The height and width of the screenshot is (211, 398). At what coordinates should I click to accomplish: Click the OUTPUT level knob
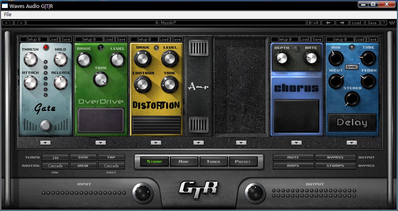255,193
